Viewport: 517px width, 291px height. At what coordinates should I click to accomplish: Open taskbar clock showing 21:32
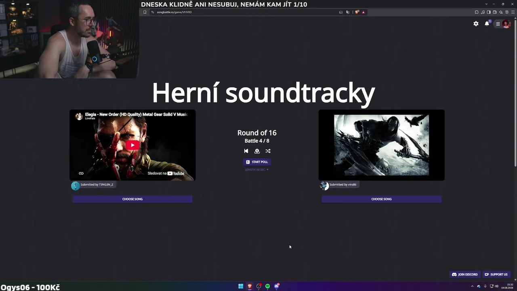[x=507, y=286]
